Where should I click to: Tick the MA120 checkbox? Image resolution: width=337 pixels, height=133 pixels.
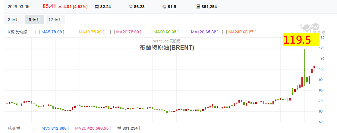[187, 32]
